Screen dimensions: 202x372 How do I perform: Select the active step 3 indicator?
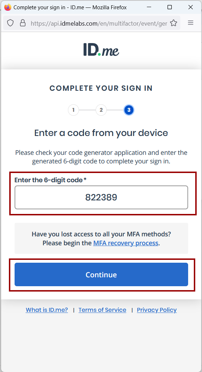129,110
